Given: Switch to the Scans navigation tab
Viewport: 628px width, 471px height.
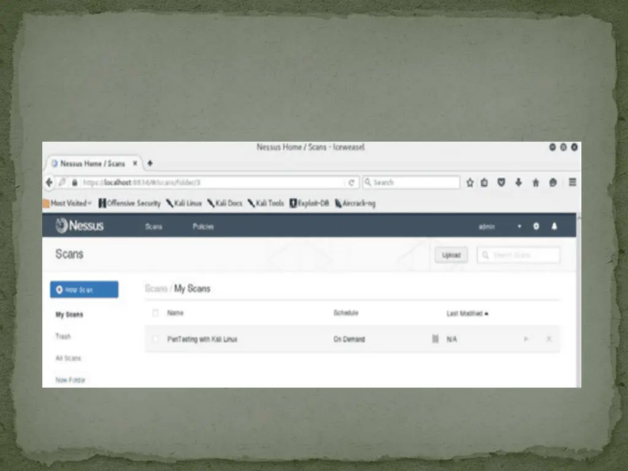Looking at the screenshot, I should click(153, 227).
